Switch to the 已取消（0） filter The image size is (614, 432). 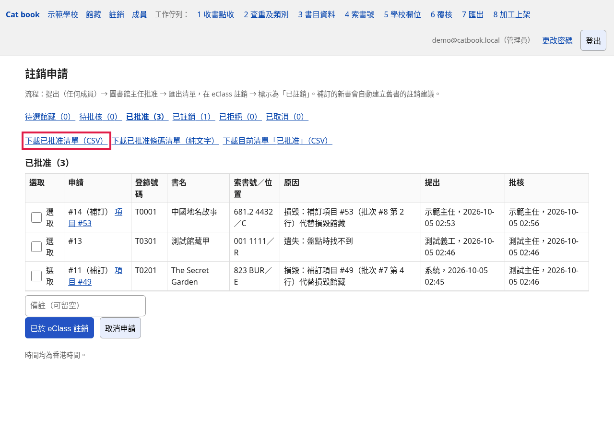point(287,117)
